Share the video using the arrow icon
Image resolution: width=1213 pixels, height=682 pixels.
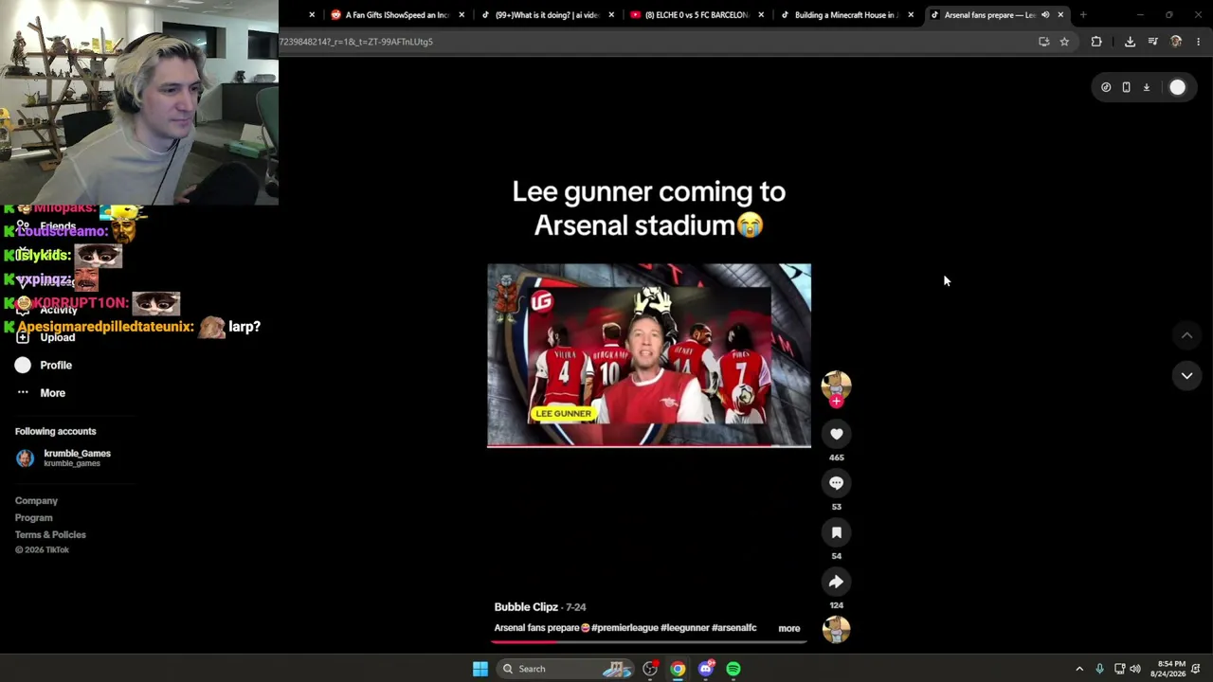coord(836,582)
